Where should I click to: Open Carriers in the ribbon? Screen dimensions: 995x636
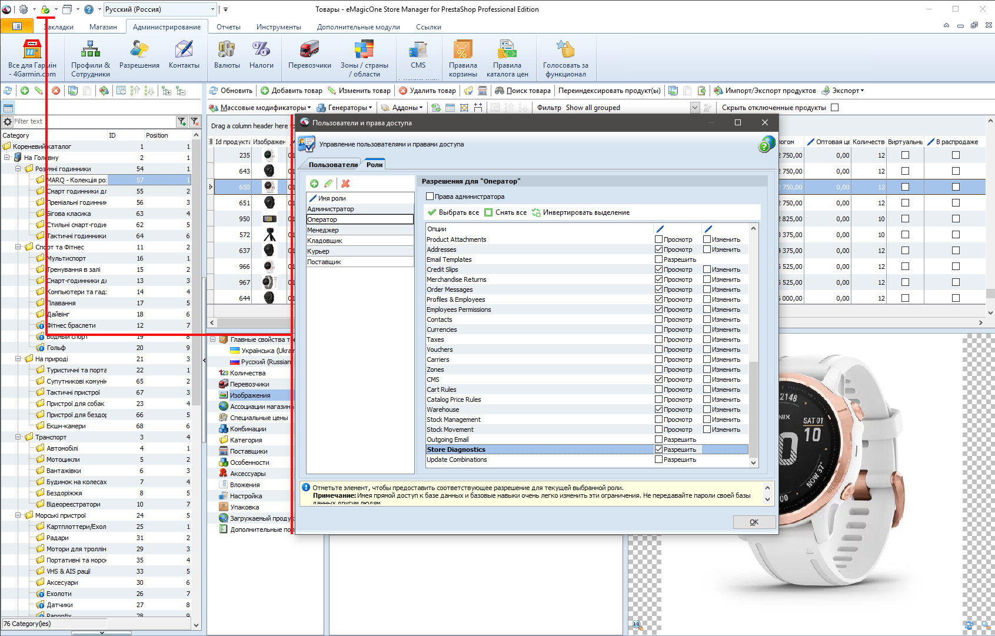click(x=310, y=54)
